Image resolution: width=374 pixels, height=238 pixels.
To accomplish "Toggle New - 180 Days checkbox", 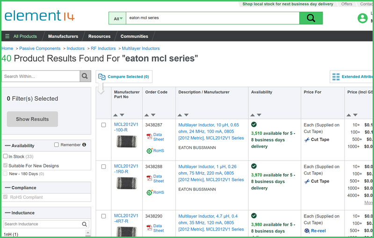I will pyautogui.click(x=5, y=174).
